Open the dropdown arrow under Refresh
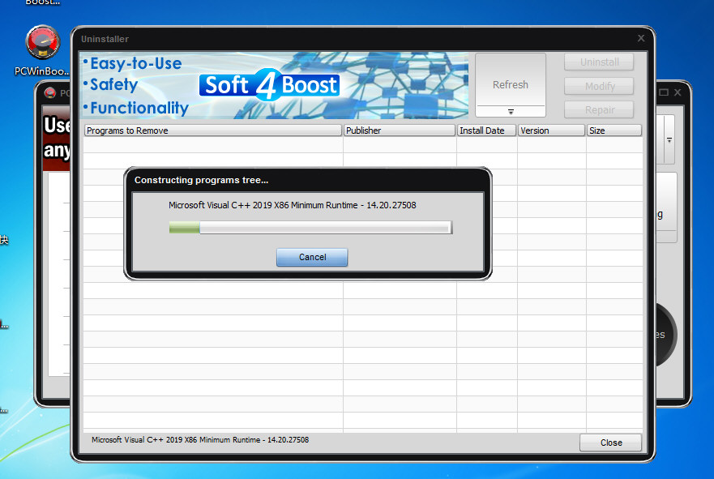The width and height of the screenshot is (714, 479). tap(511, 112)
